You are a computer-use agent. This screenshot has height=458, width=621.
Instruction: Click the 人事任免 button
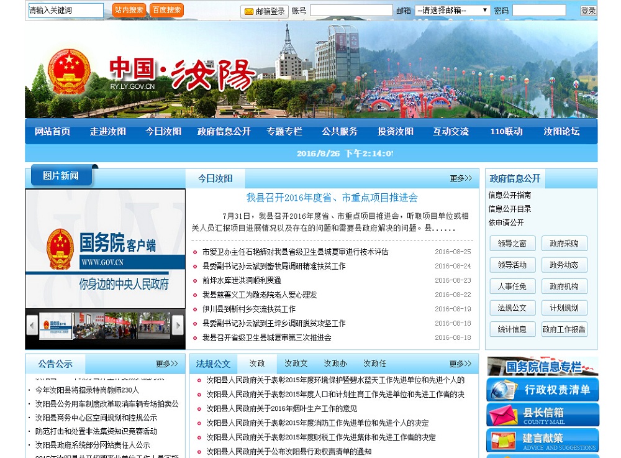point(512,286)
